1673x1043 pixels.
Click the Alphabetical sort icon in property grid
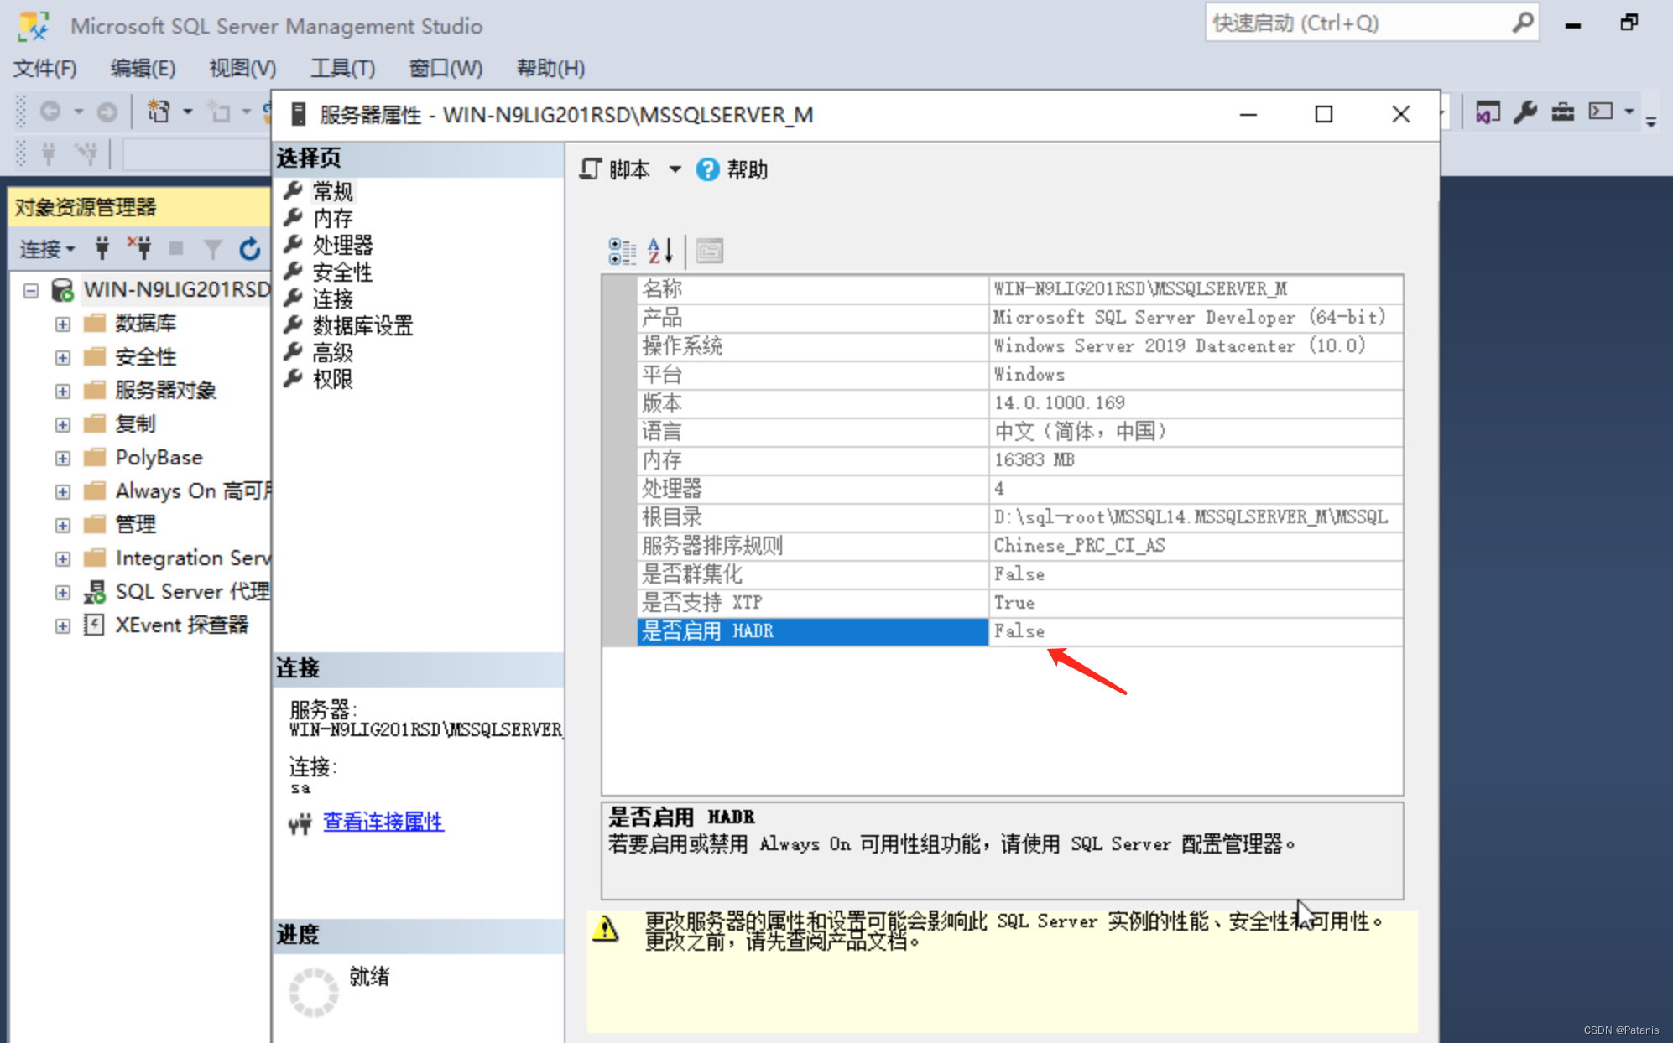pos(660,251)
